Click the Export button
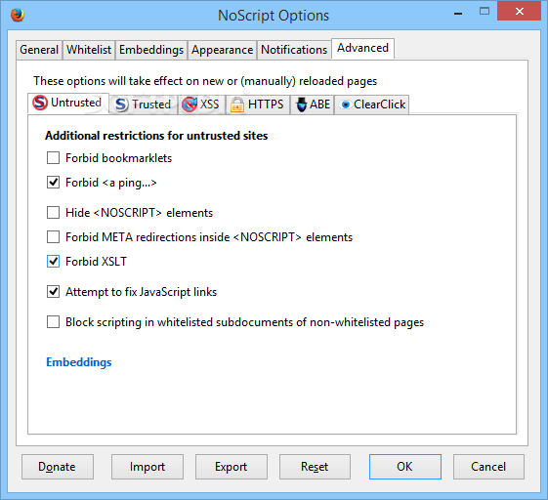The image size is (548, 500). tap(231, 467)
